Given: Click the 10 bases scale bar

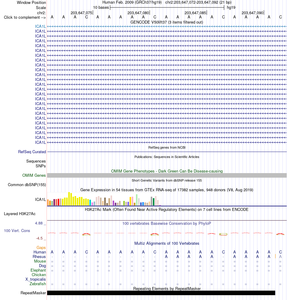Looking at the screenshot, I should tap(167, 8).
